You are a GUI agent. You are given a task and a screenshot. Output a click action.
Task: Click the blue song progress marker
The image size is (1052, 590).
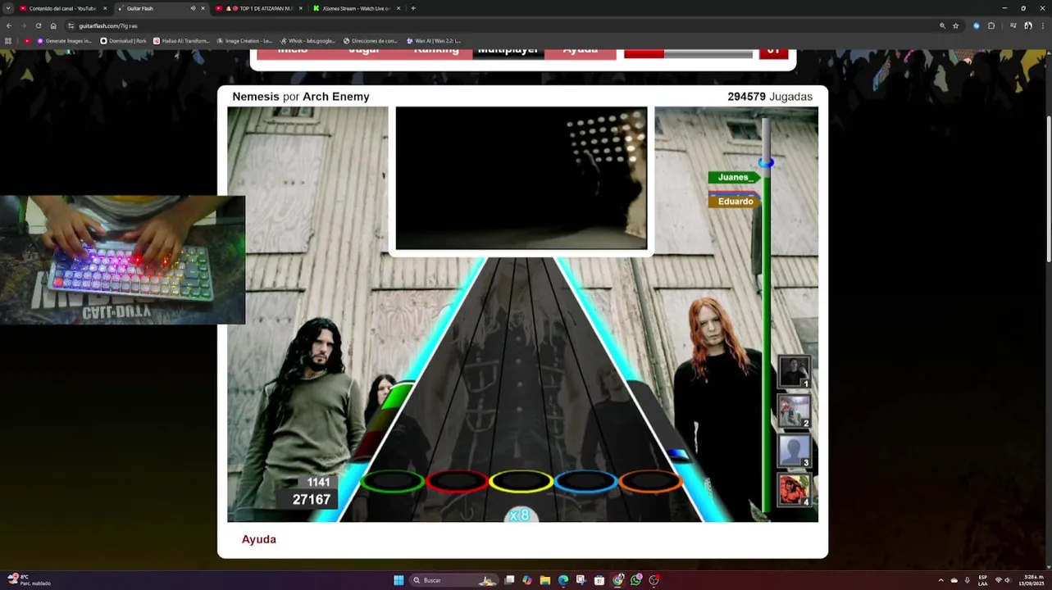pos(766,162)
